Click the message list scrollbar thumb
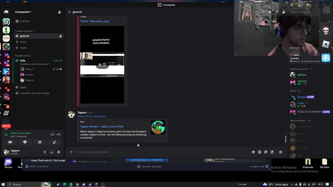The height and width of the screenshot is (187, 333). tap(285, 139)
